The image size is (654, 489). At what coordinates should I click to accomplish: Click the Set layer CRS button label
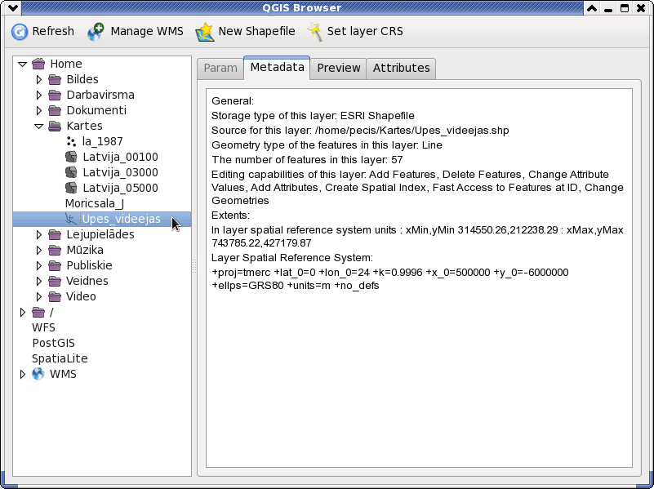click(x=365, y=31)
